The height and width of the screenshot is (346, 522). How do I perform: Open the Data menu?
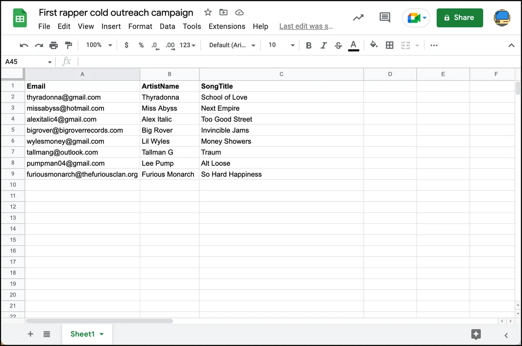[x=167, y=26]
